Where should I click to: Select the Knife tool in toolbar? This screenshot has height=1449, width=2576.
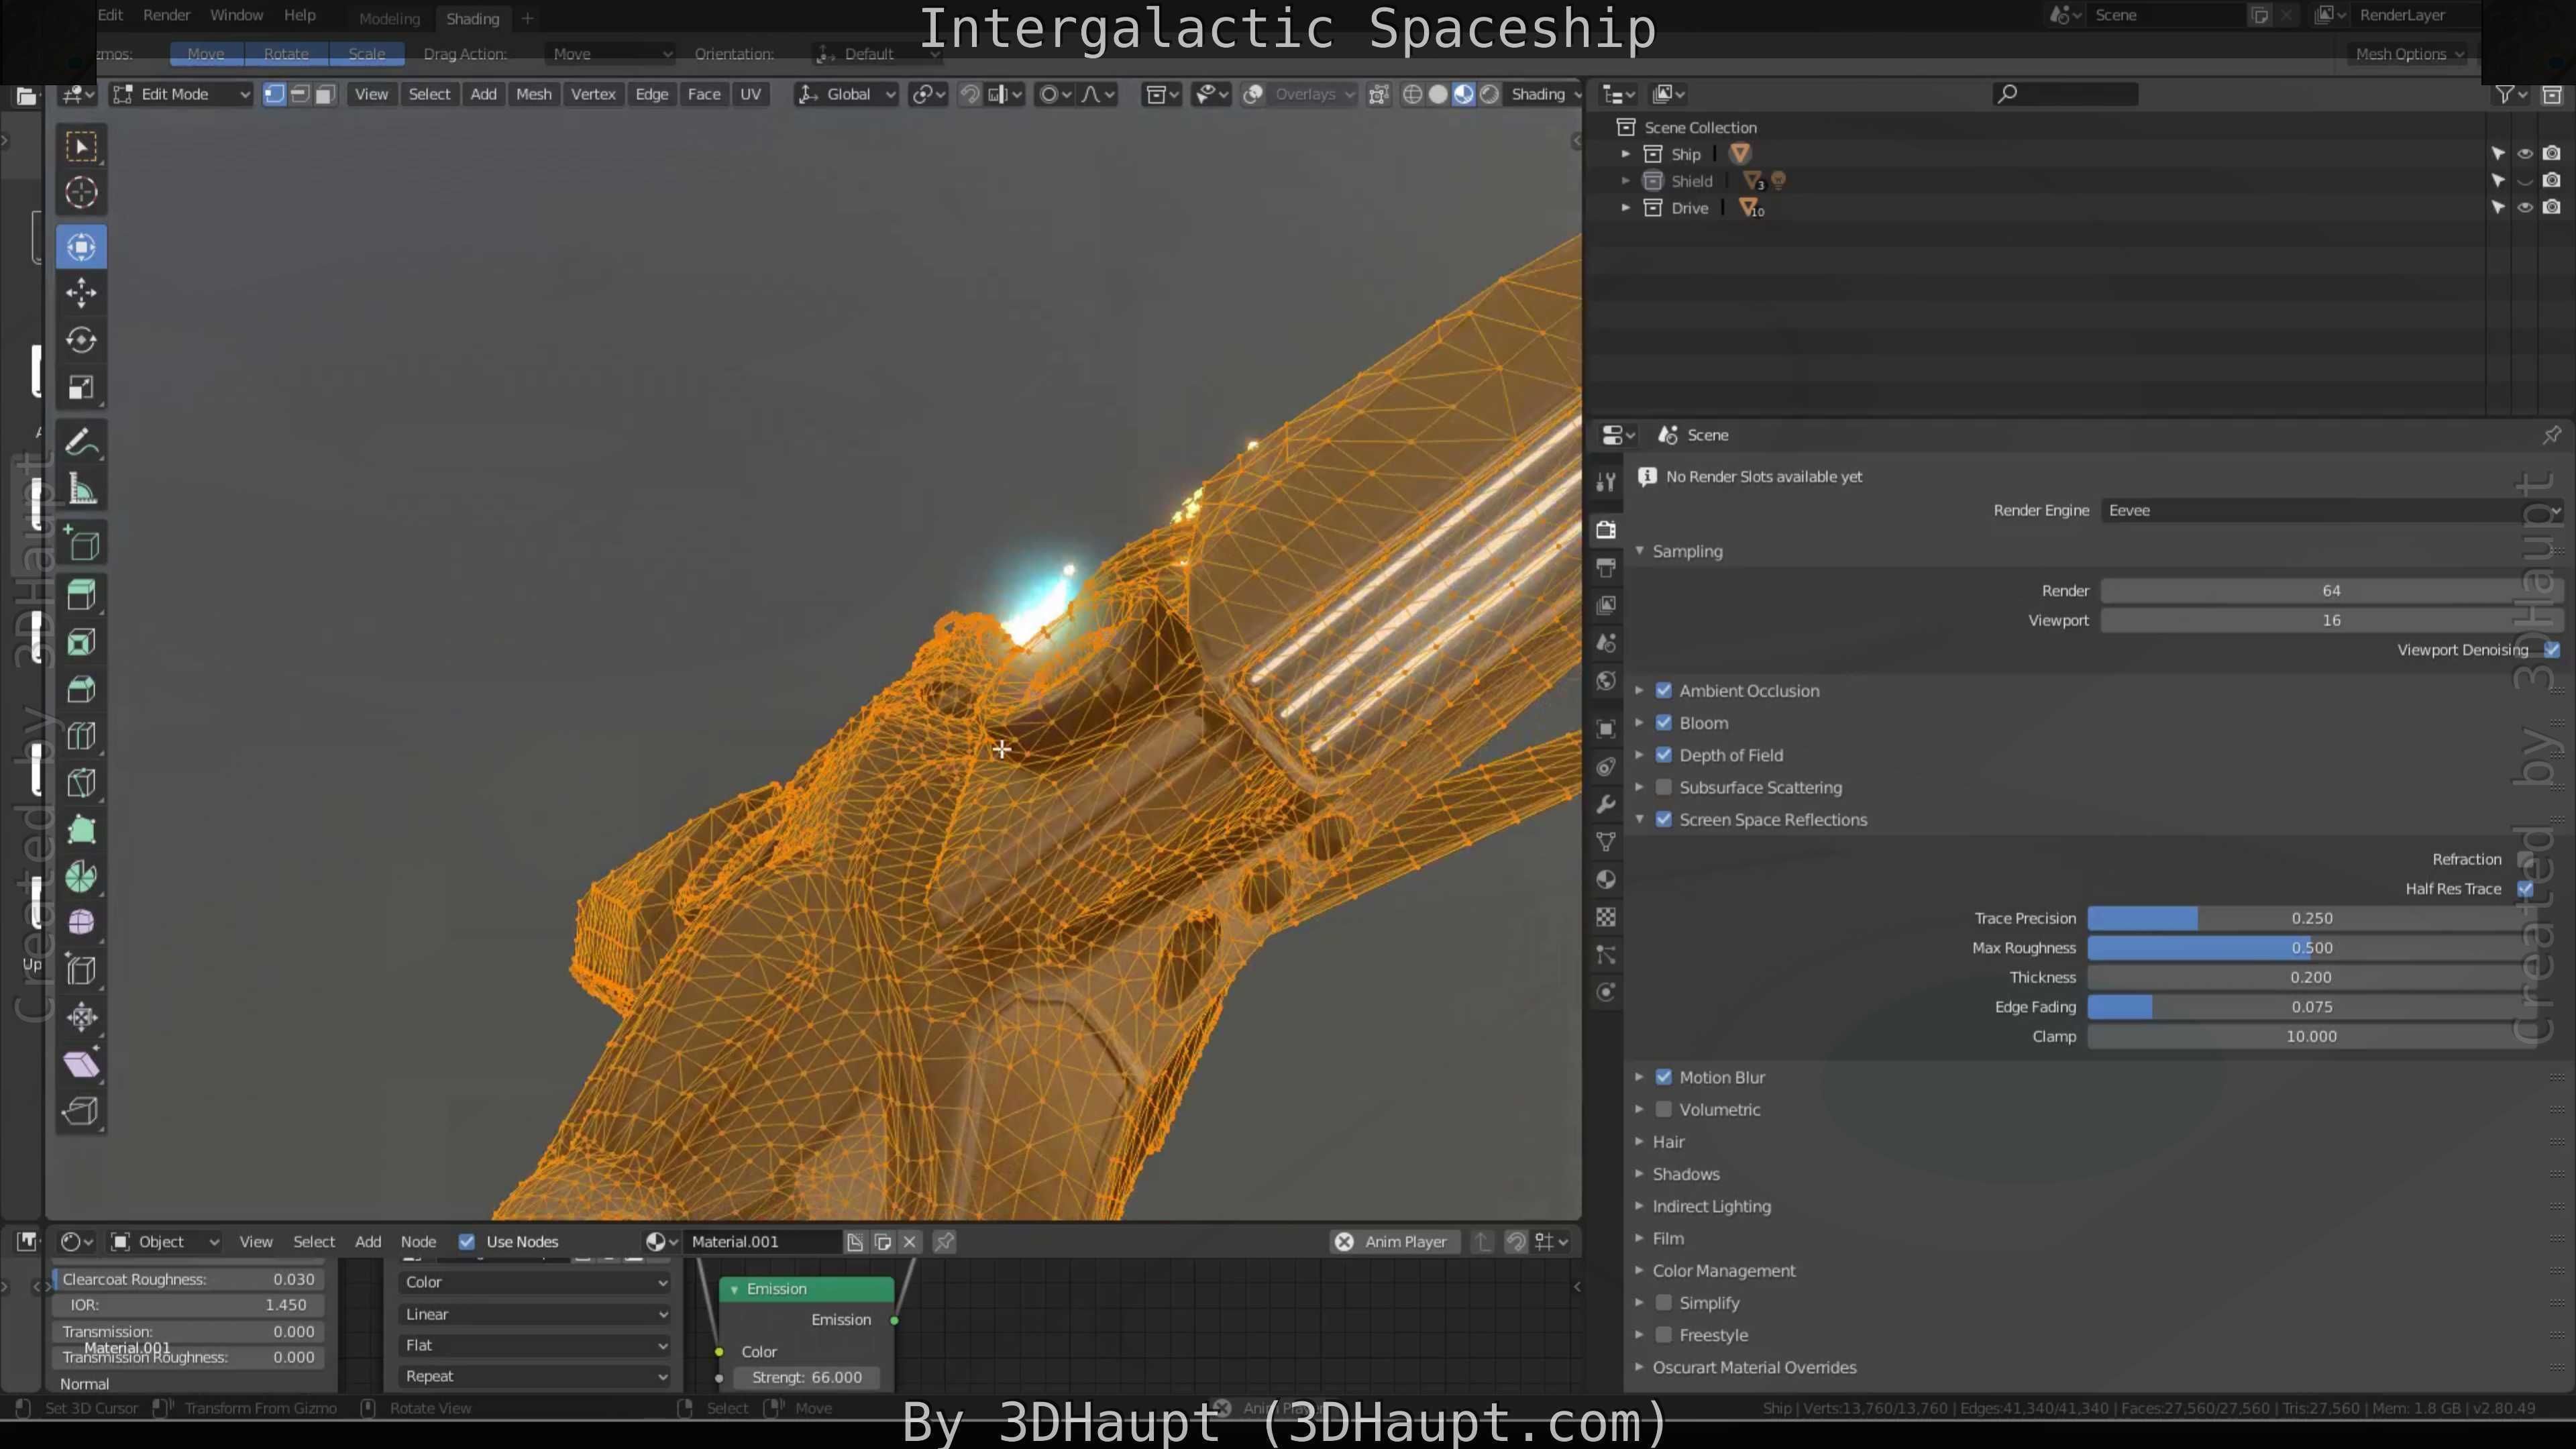point(81,783)
